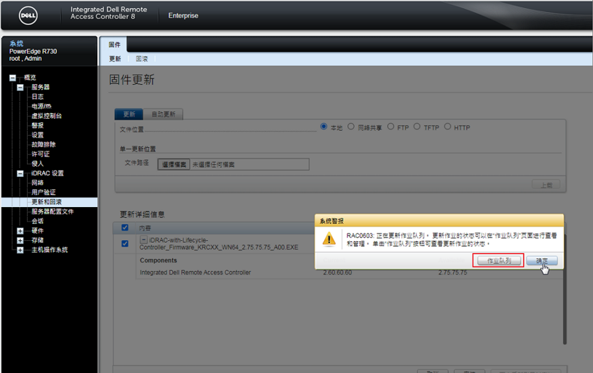The height and width of the screenshot is (373, 593).
Task: Click the 作业队列 button in alert
Action: [x=499, y=260]
